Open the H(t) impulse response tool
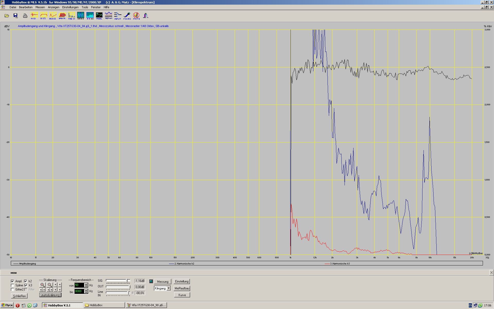 click(34, 15)
